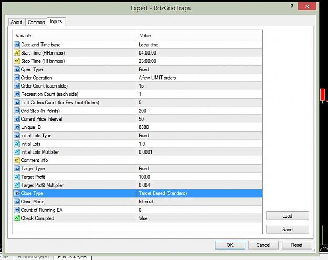The height and width of the screenshot is (260, 328).
Task: Click the string icon beside Comment Info
Action: [x=17, y=160]
